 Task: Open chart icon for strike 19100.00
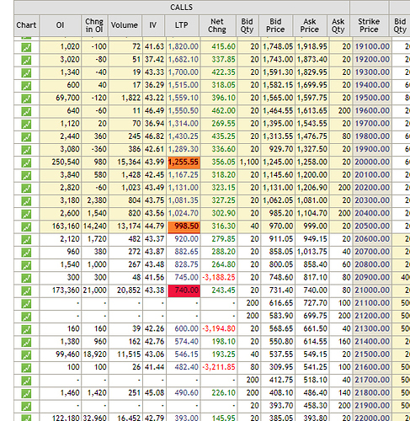click(x=26, y=47)
